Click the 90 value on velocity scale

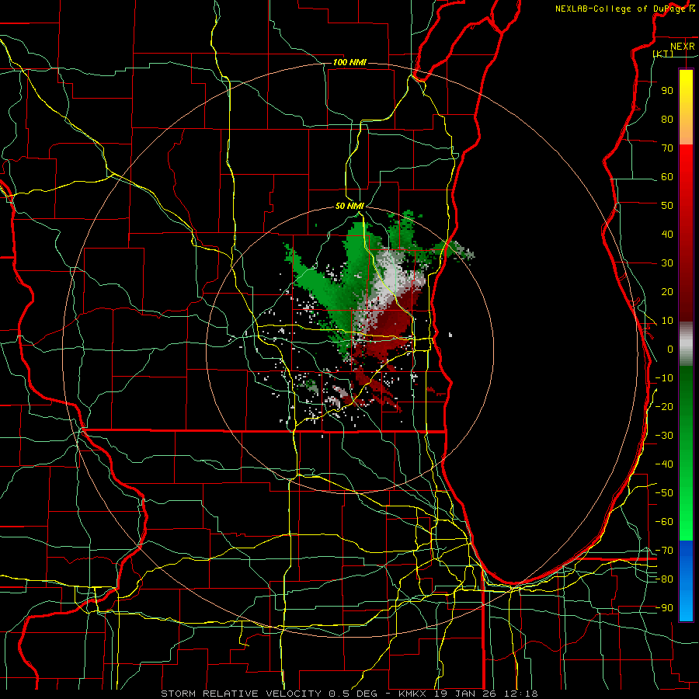tap(667, 91)
